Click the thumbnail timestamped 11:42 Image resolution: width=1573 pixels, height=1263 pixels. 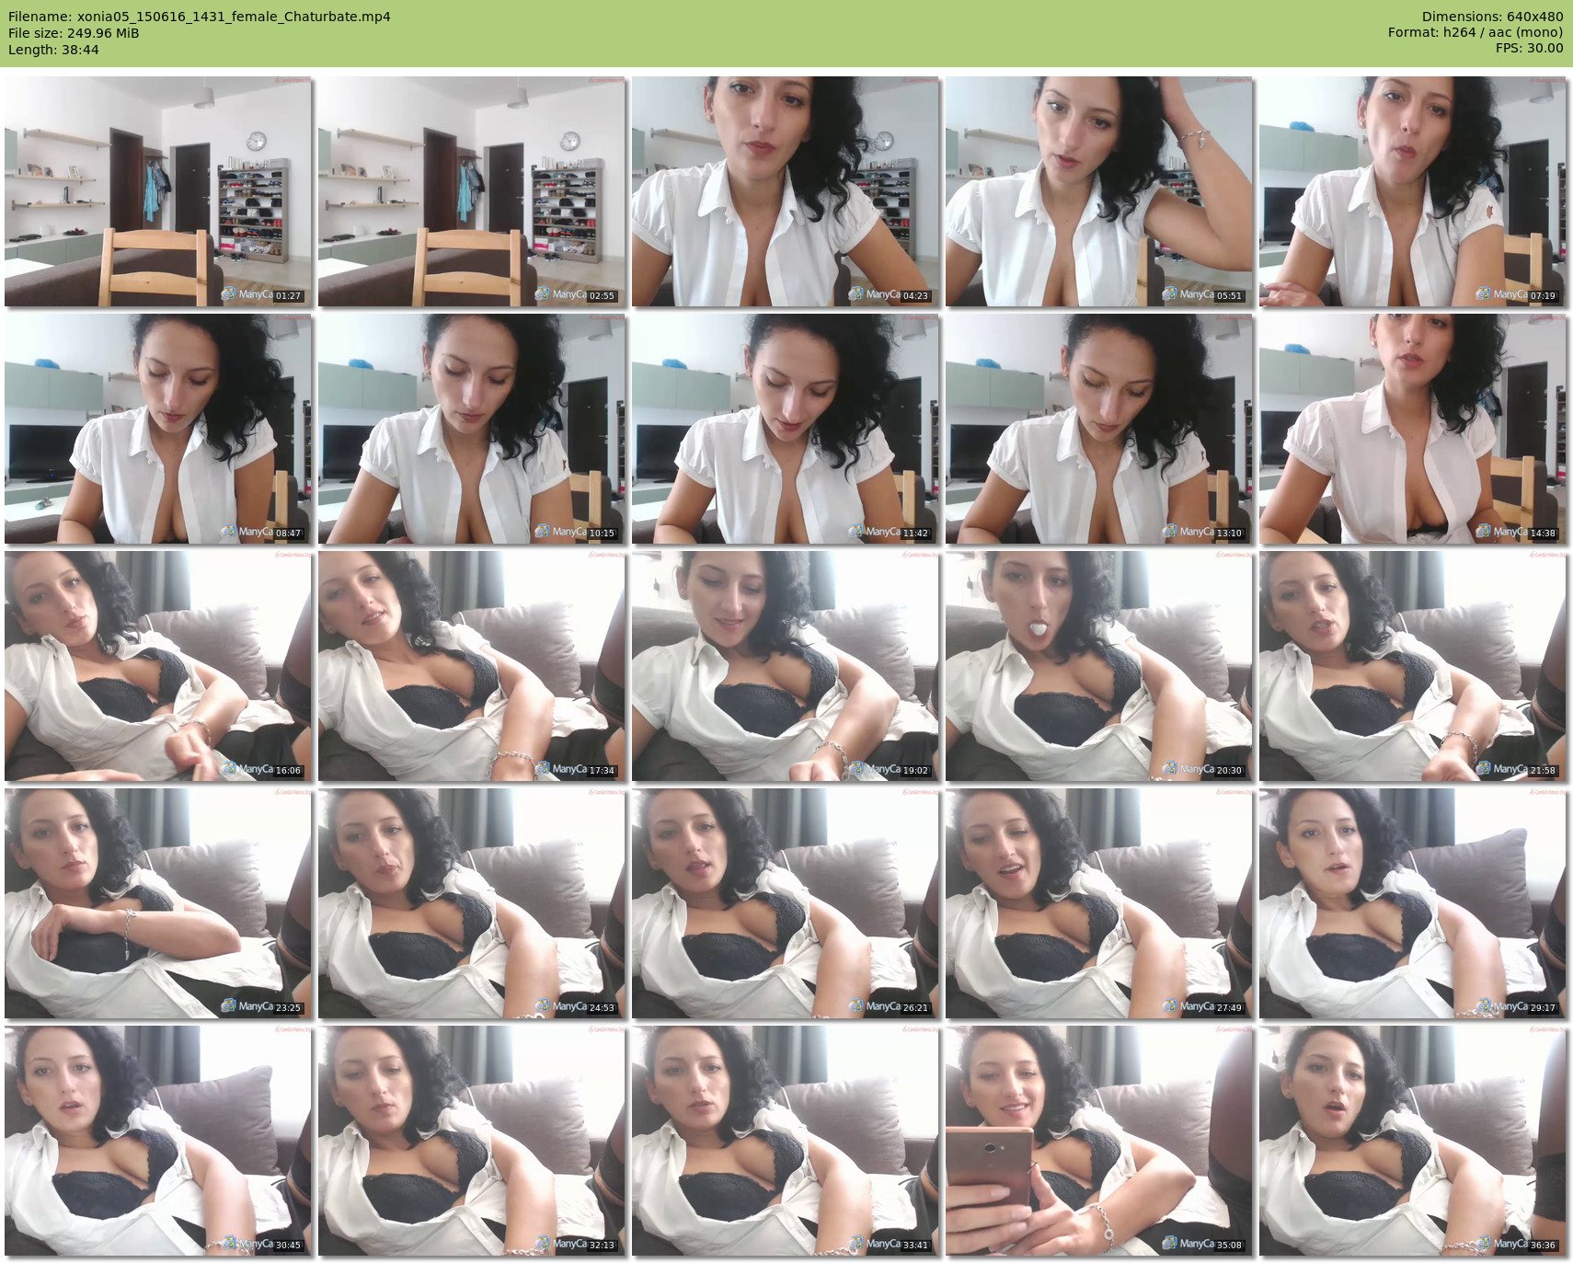[x=785, y=429]
